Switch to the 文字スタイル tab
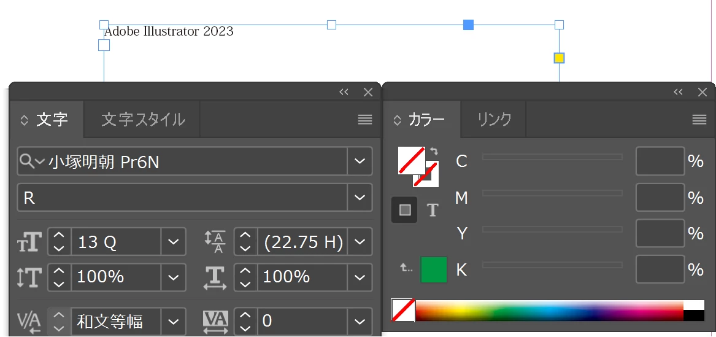This screenshot has height=337, width=716. point(142,120)
